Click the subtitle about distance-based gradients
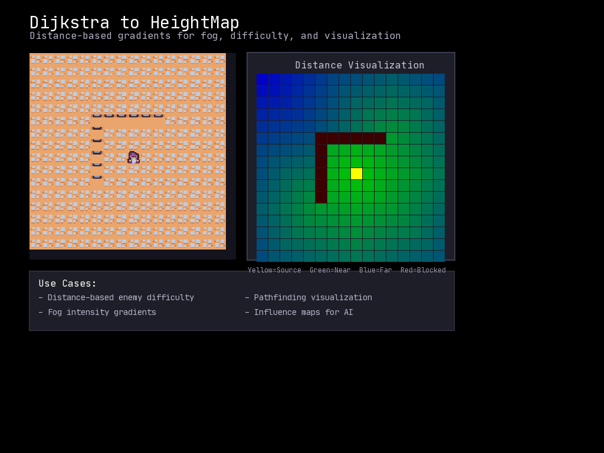 215,36
